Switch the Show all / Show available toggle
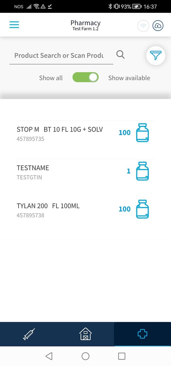This screenshot has width=171, height=366. click(x=85, y=77)
